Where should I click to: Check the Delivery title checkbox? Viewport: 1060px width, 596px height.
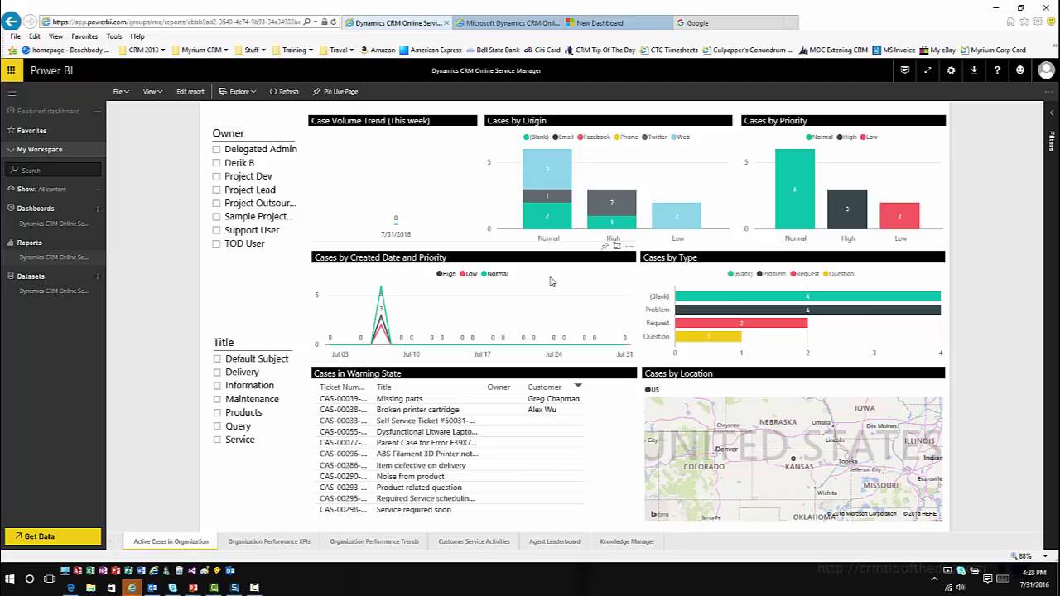tap(218, 372)
